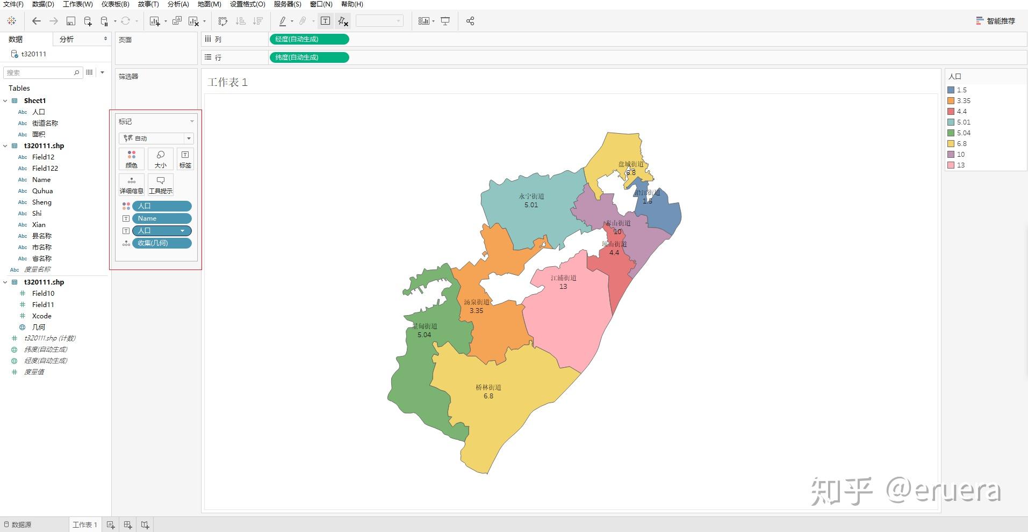Open the data pane options dropdown arrow
Viewport: 1028px width, 532px height.
pos(102,72)
